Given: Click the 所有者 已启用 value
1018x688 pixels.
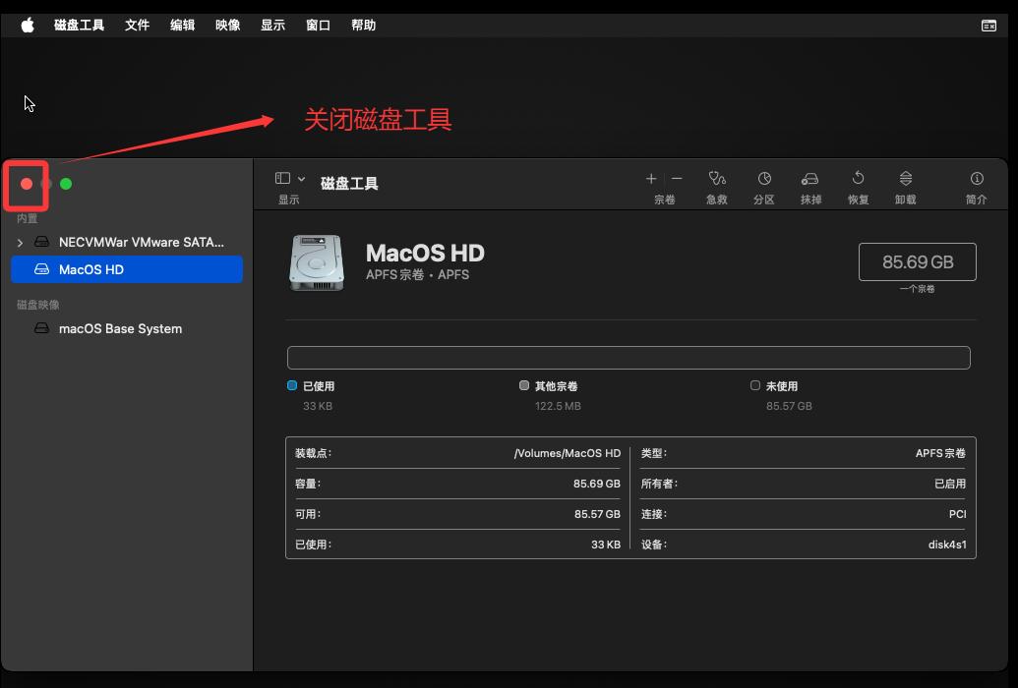Looking at the screenshot, I should [x=950, y=485].
